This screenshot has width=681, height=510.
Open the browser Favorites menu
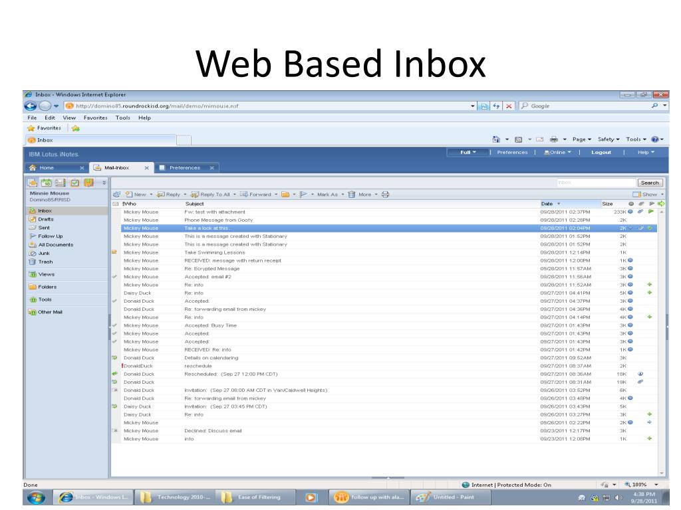pyautogui.click(x=96, y=118)
